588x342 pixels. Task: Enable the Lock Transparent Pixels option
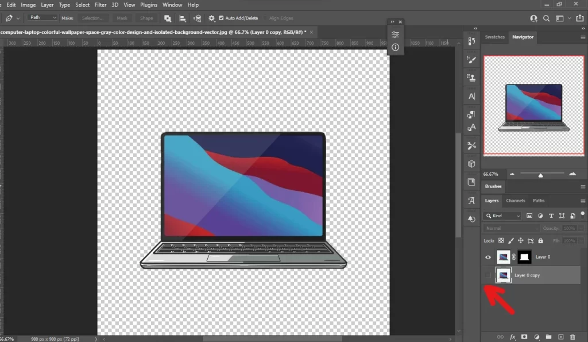coord(501,241)
